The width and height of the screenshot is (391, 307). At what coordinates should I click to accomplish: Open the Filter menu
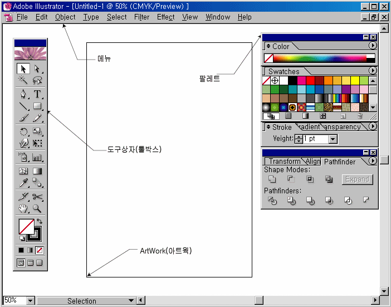(x=141, y=17)
